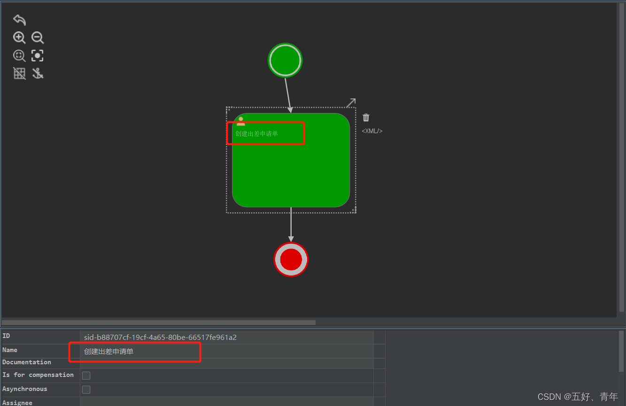Enable the Is for compensation checkbox

tap(86, 376)
